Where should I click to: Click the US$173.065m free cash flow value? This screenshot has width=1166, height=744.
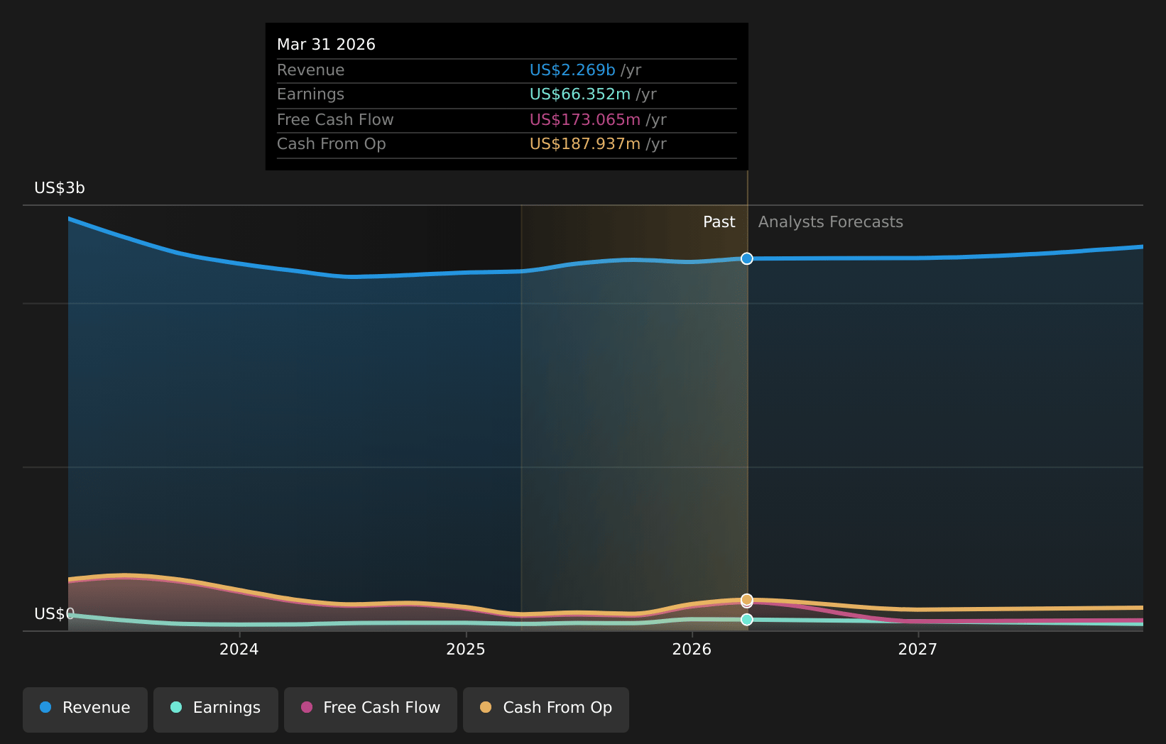[585, 120]
